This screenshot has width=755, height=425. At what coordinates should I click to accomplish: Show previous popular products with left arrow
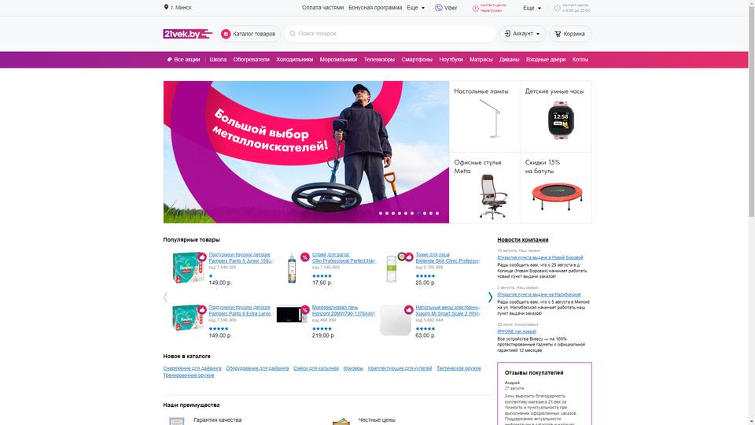tap(166, 297)
